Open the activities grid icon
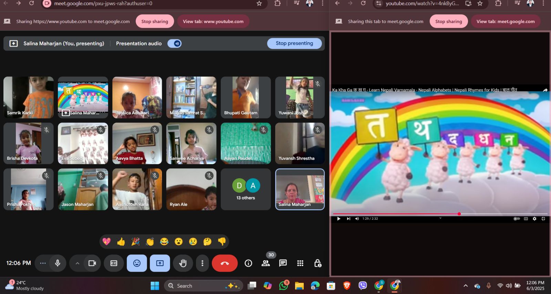This screenshot has width=551, height=294. 300,263
